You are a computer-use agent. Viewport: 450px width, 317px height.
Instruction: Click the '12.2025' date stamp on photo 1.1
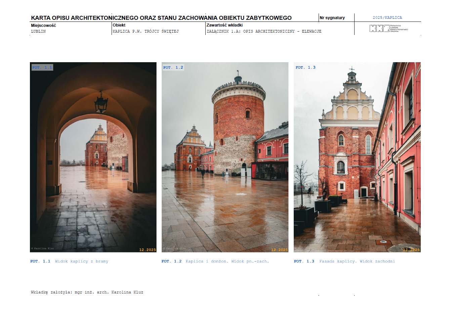coord(148,250)
